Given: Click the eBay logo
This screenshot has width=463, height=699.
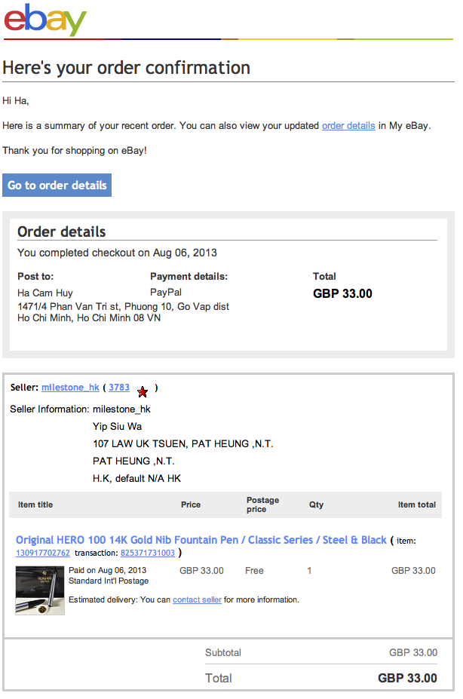Looking at the screenshot, I should click(x=45, y=20).
